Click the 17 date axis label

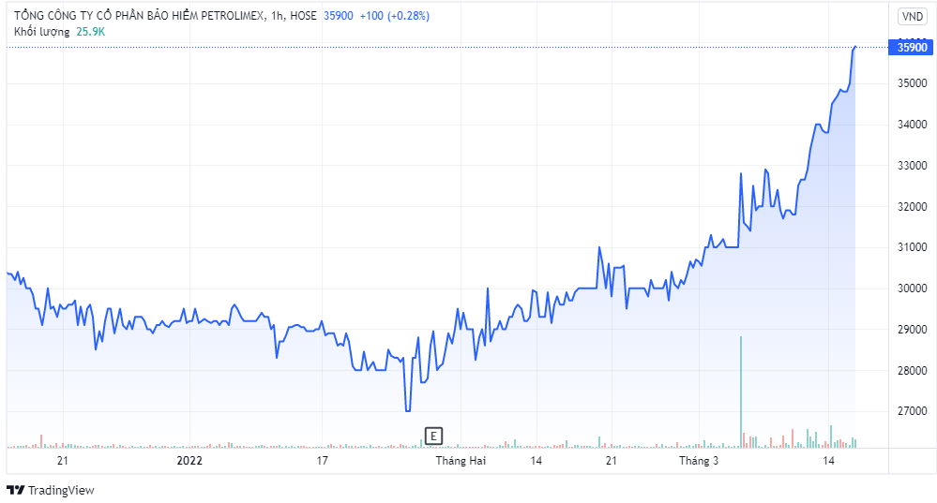pyautogui.click(x=322, y=461)
